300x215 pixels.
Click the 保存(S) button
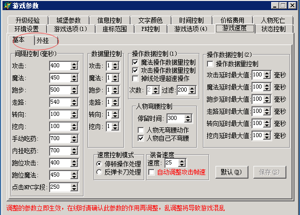pos(270,172)
